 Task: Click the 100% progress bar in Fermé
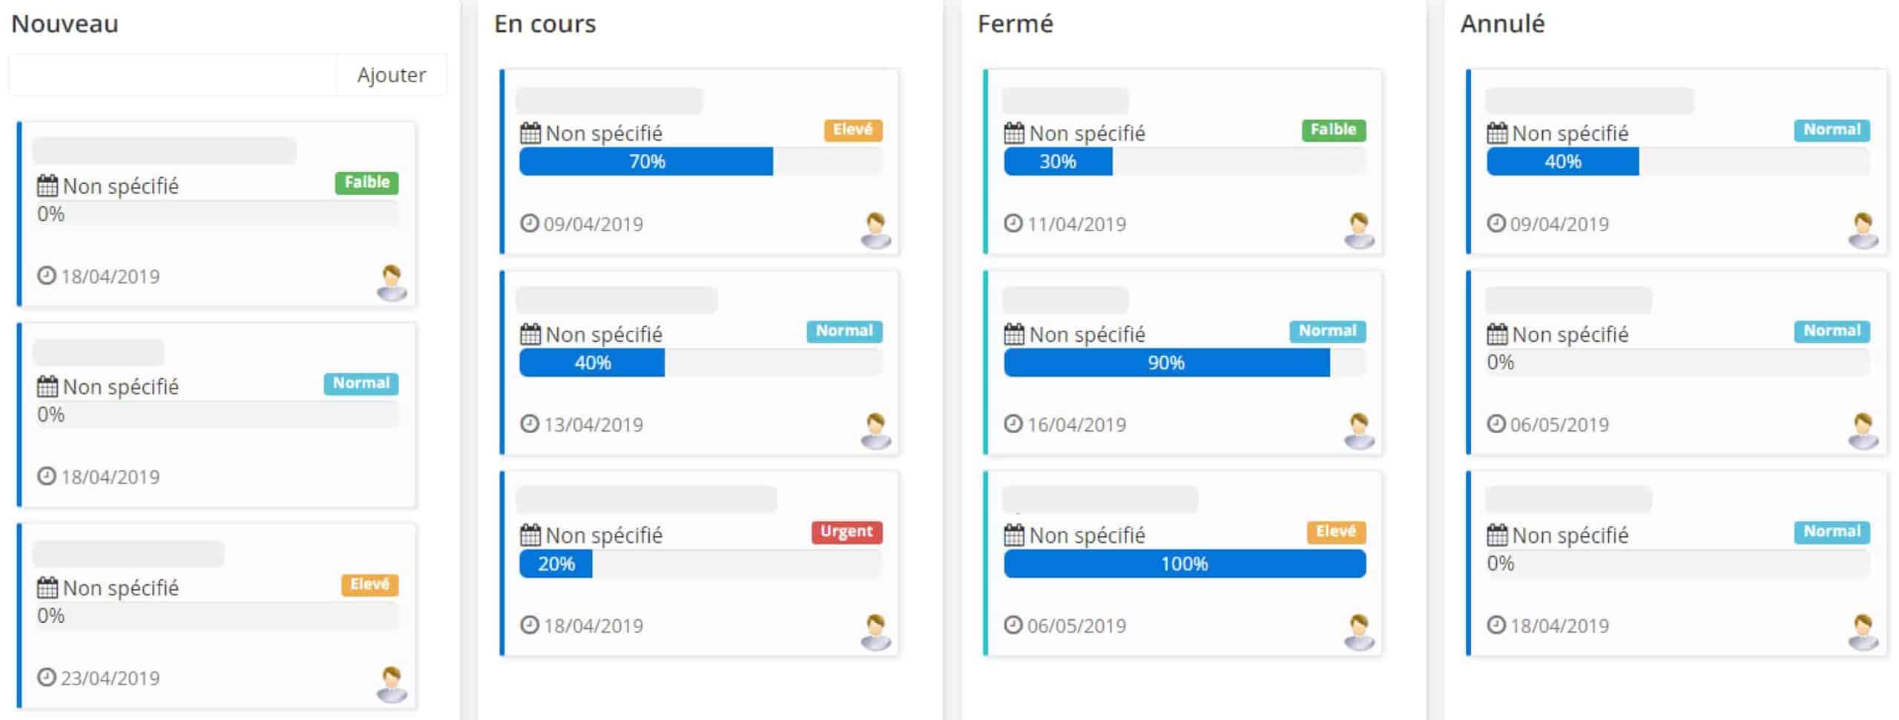[x=1185, y=564]
